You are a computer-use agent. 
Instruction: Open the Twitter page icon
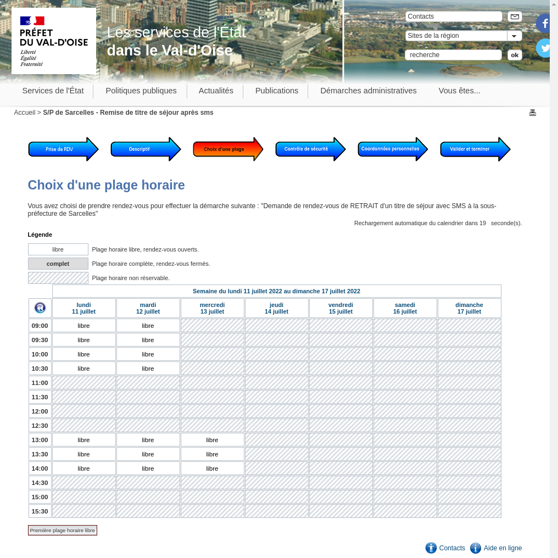543,48
